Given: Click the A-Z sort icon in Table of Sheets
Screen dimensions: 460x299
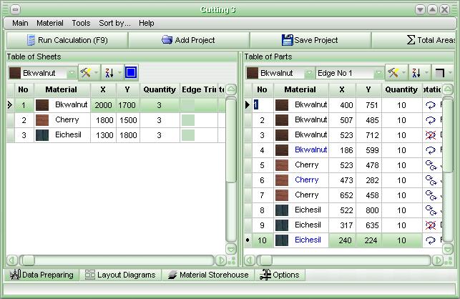Looking at the screenshot, I should coord(109,73).
